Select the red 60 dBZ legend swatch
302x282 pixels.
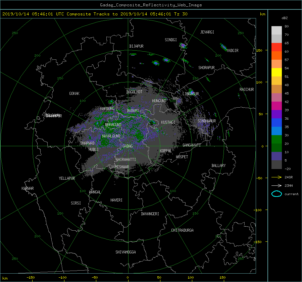276,47
